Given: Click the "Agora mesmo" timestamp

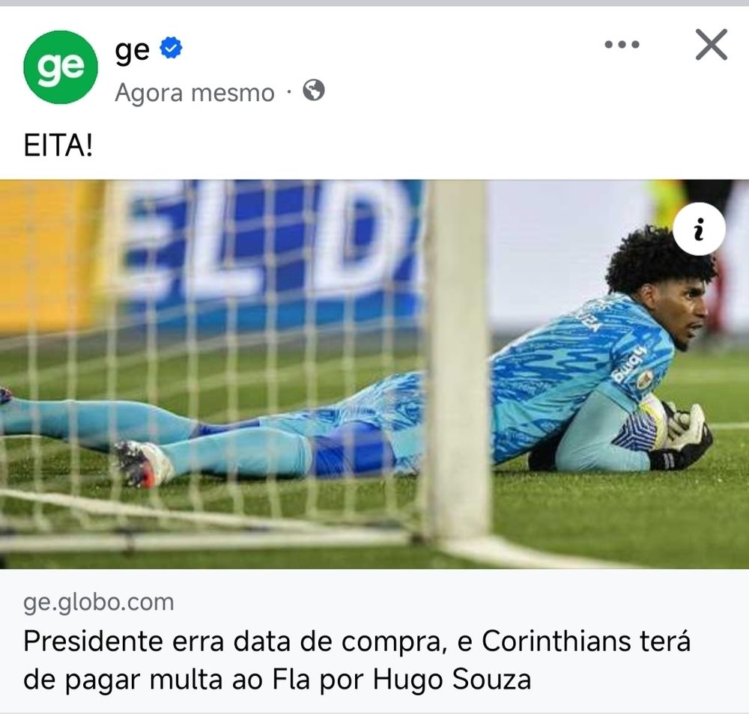Looking at the screenshot, I should (x=195, y=93).
